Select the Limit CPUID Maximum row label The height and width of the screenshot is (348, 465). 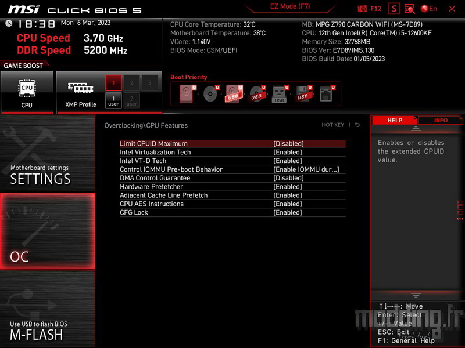(x=153, y=143)
